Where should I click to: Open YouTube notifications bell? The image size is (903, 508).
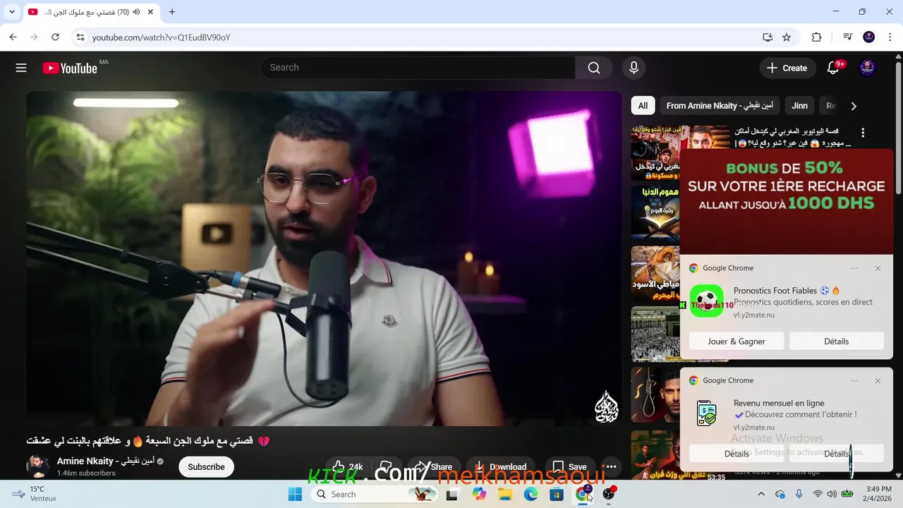[833, 68]
